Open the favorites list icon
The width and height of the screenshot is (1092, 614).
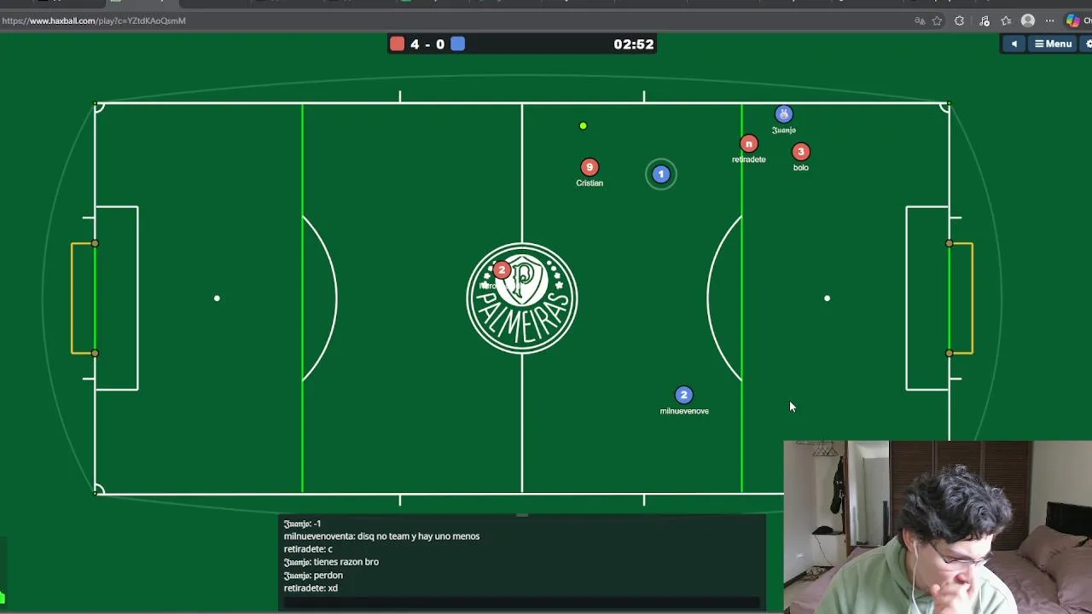pyautogui.click(x=1006, y=21)
